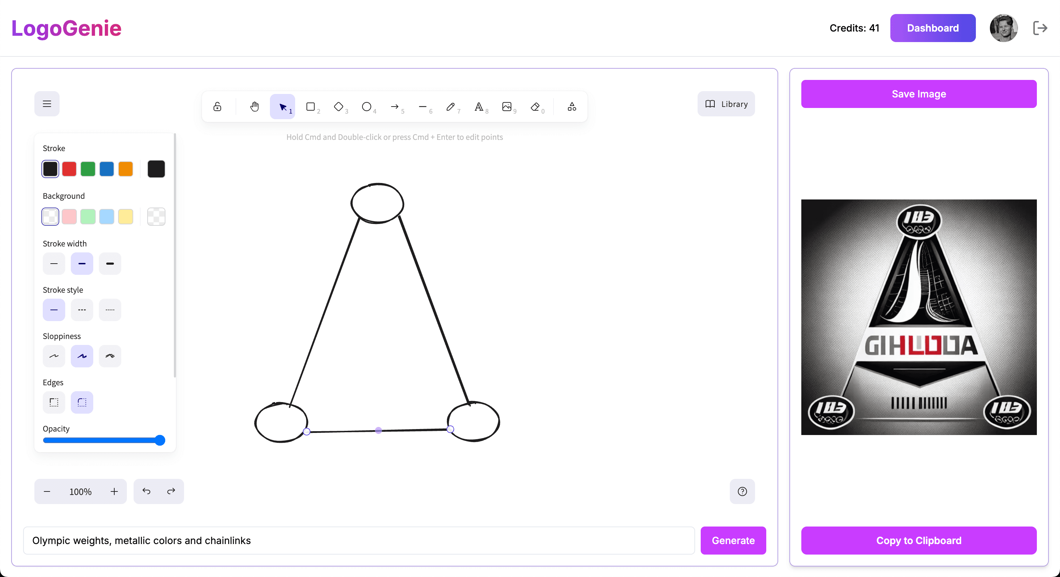The height and width of the screenshot is (577, 1060).
Task: Click the generated logo preview image
Action: click(x=919, y=317)
